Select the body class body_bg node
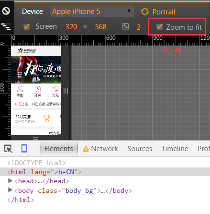The height and width of the screenshot is (214, 210). coord(73,190)
